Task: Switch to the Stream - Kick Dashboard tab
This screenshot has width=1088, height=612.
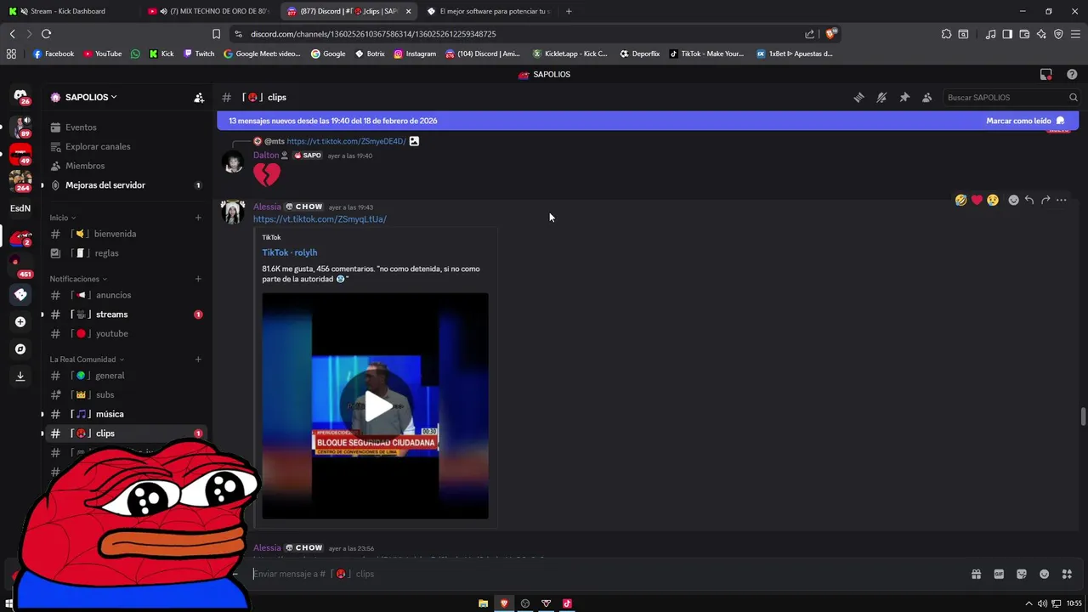Action: 71,11
